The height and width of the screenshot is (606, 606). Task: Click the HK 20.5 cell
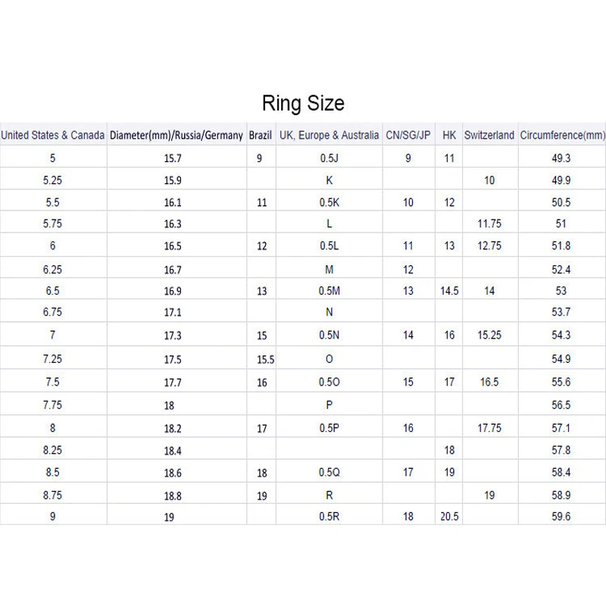point(449,517)
